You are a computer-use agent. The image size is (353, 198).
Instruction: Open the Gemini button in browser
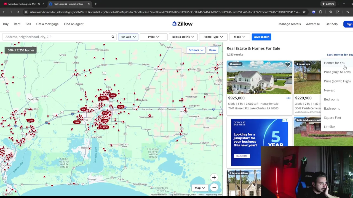click(328, 4)
